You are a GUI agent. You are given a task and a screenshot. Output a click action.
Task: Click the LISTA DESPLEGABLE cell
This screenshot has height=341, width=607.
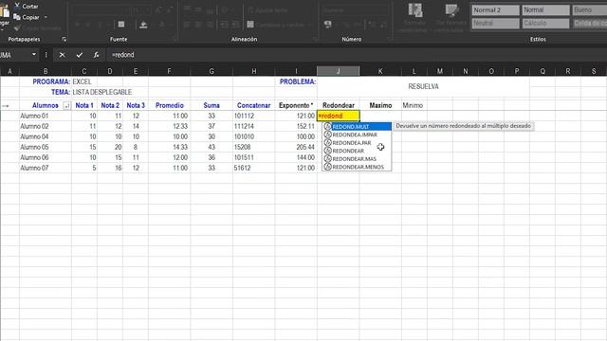pyautogui.click(x=102, y=92)
